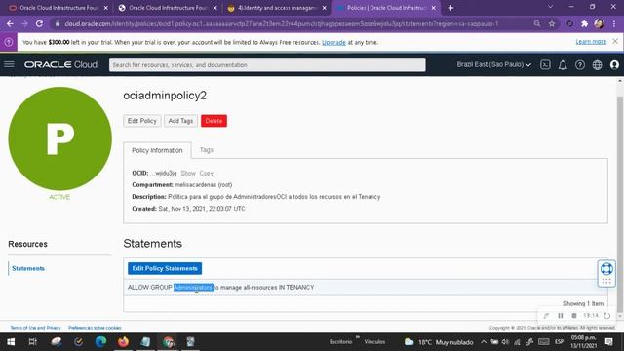This screenshot has height=351, width=624.
Task: Click the ALLOW GROUP Administrators policy statement
Action: (x=221, y=287)
